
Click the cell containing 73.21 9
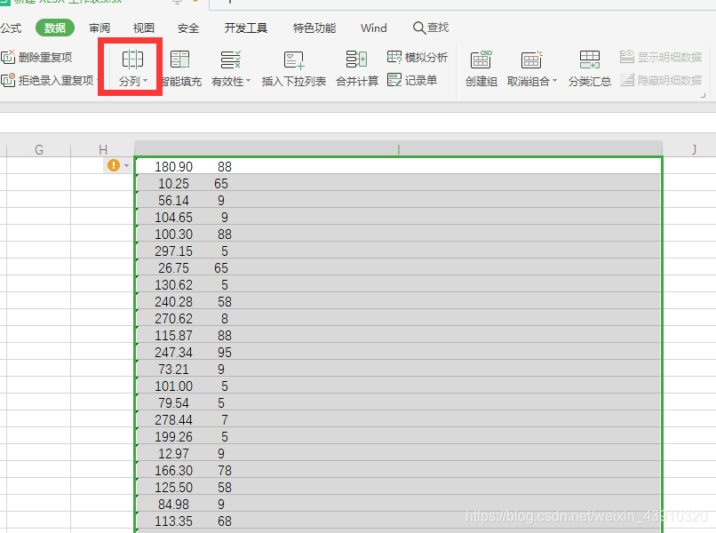click(399, 369)
